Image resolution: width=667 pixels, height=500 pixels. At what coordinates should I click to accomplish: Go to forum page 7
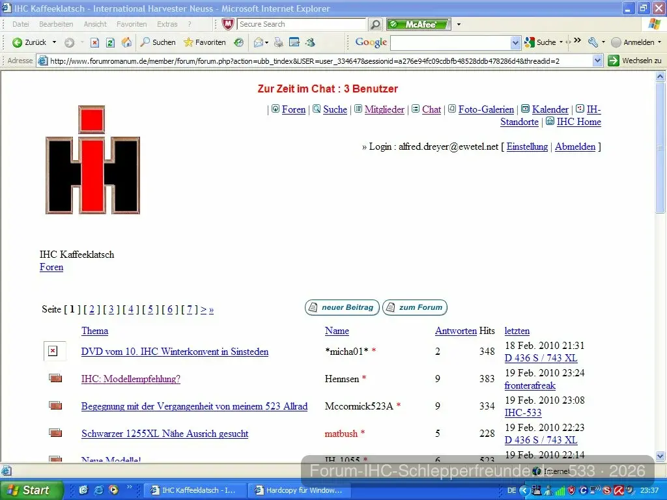190,309
